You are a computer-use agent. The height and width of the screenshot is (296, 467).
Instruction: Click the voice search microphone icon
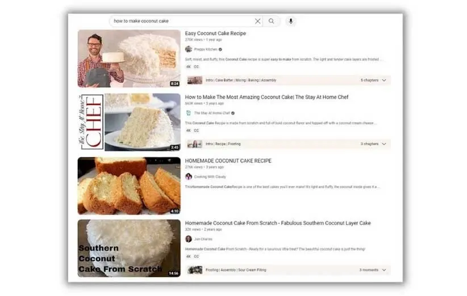[290, 21]
